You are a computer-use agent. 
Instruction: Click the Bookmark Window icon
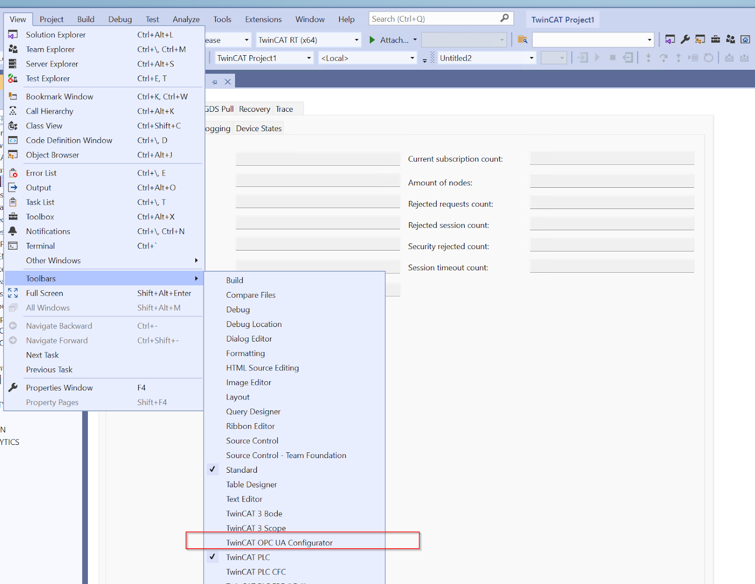(13, 96)
